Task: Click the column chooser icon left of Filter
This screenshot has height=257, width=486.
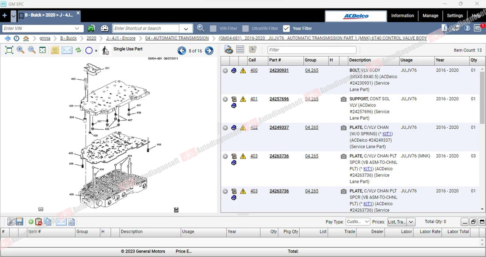Action: click(x=252, y=50)
